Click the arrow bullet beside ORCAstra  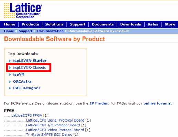(x=10, y=82)
